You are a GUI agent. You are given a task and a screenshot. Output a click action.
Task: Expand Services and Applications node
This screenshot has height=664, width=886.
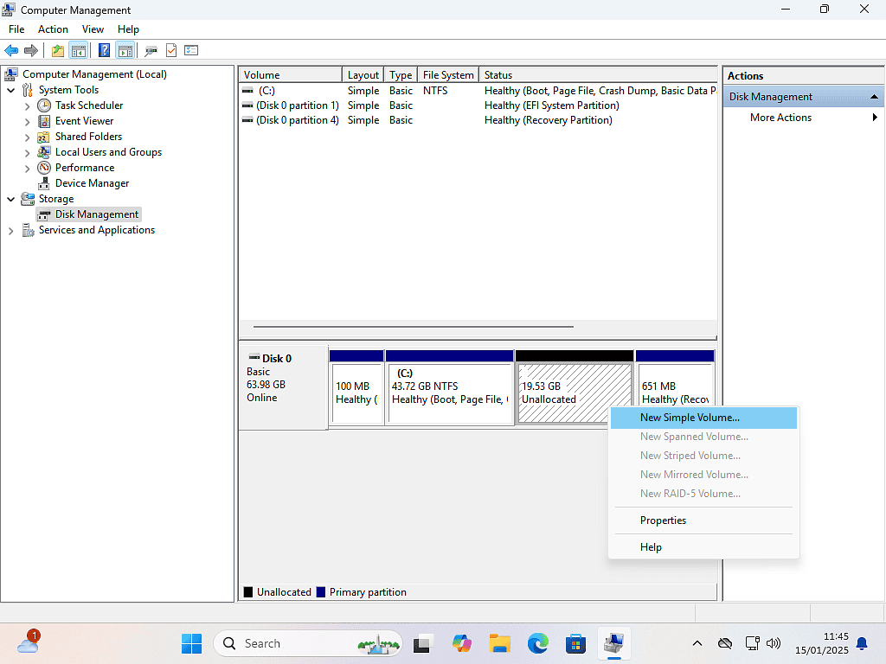[x=11, y=231]
